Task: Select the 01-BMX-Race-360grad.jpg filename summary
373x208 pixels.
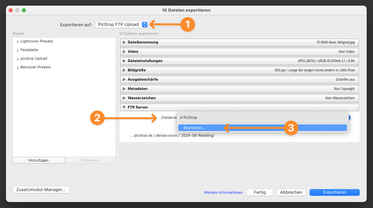Action: [x=336, y=42]
